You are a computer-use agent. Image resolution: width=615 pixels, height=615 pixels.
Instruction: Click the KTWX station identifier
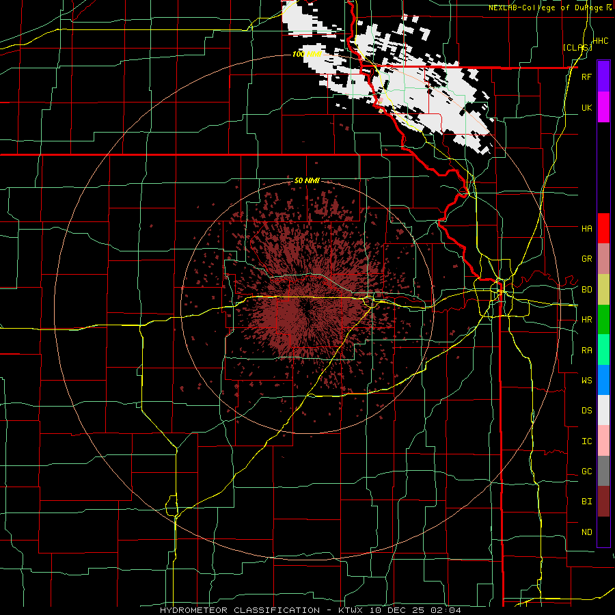tap(351, 610)
